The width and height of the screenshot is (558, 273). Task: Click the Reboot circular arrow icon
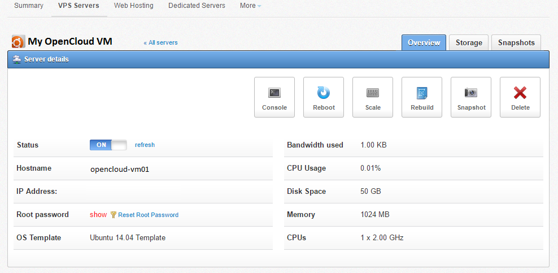324,93
